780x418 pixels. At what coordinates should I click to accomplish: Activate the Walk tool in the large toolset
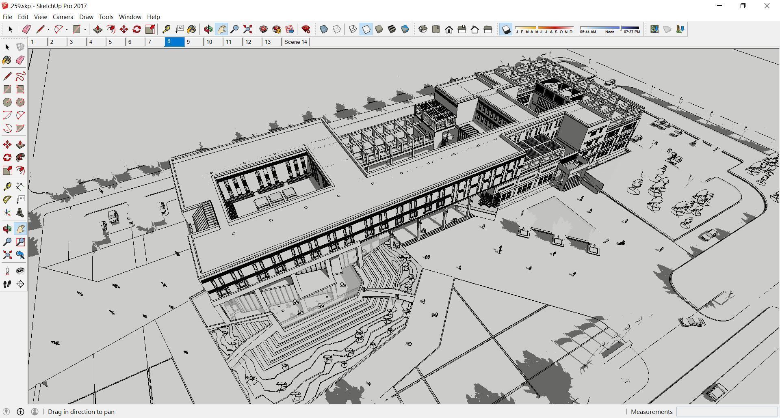(x=6, y=284)
